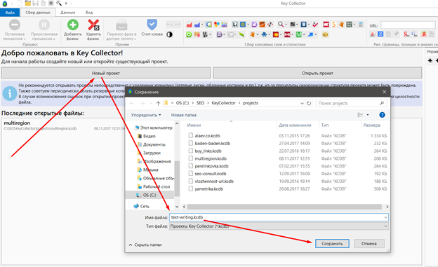Open dropdown next to magnifying glass icon
Screen dimensions: 438x267
(286, 25)
